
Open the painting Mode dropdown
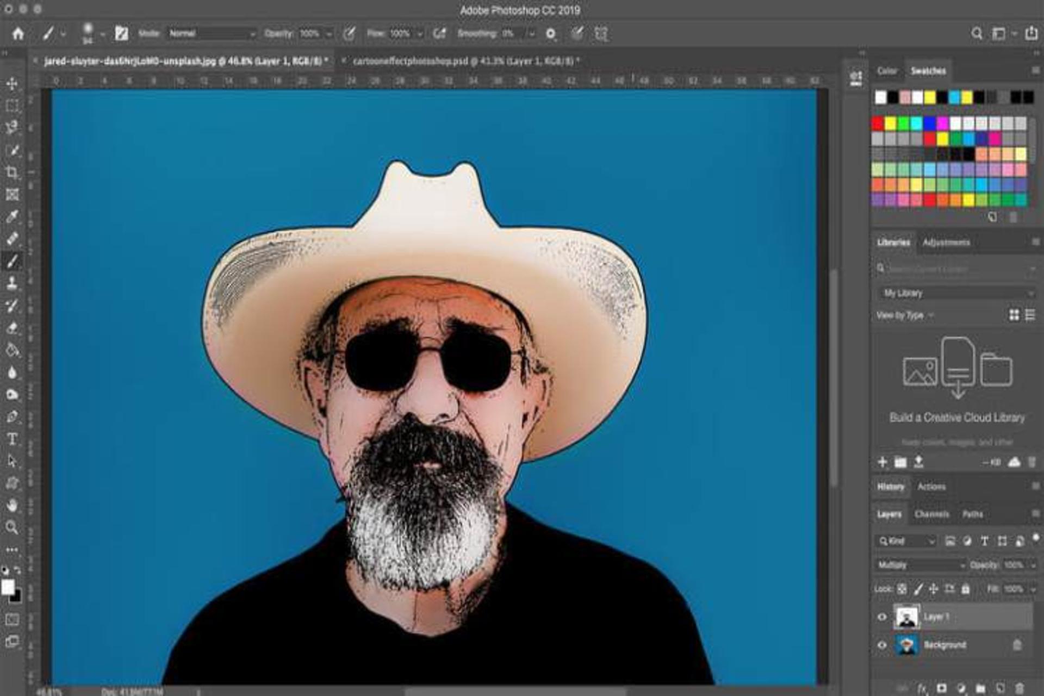212,34
